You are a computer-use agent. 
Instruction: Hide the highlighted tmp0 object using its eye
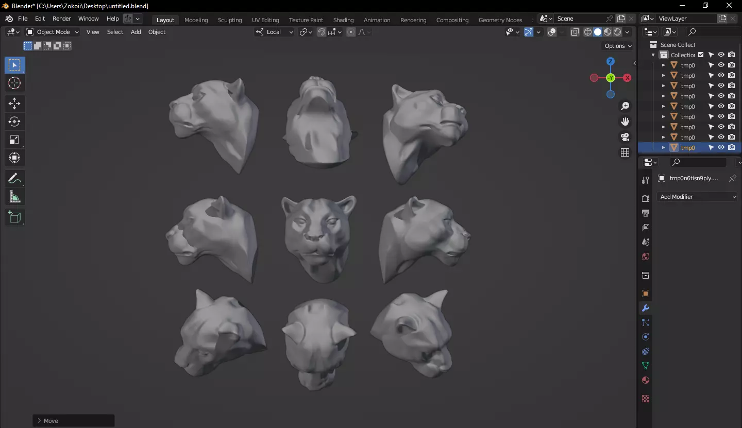[721, 147]
